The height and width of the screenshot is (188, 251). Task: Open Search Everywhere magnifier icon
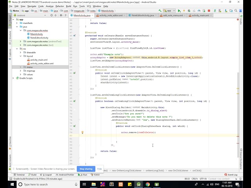pos(236,11)
